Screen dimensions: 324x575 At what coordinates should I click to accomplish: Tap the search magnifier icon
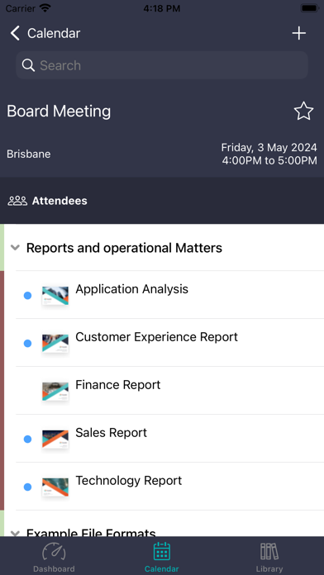(28, 65)
